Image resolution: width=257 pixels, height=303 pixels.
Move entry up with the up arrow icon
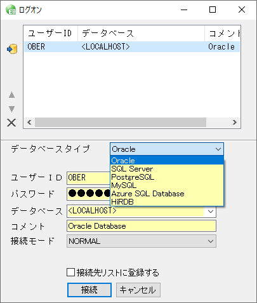(11, 95)
